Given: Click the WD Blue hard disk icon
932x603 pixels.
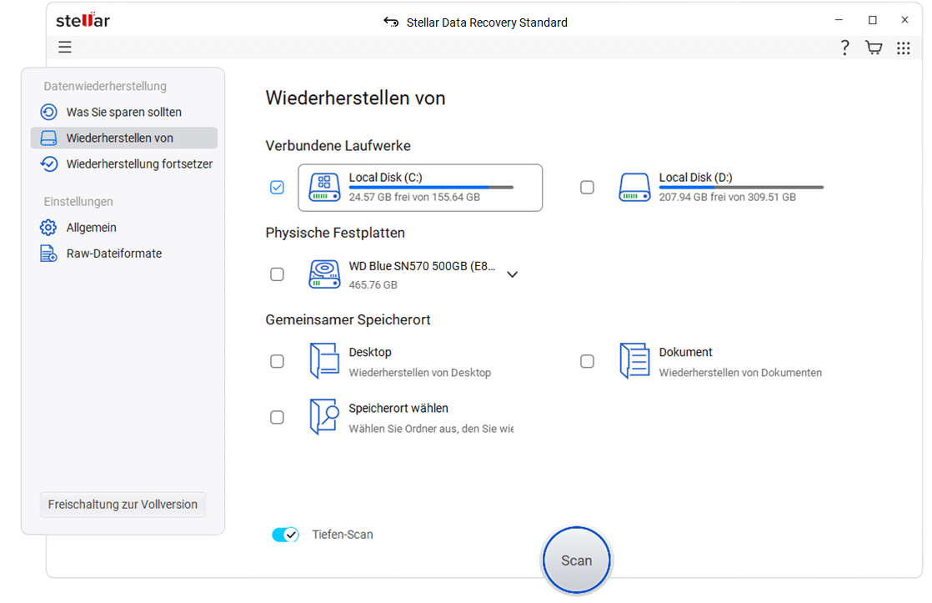Looking at the screenshot, I should coord(324,274).
